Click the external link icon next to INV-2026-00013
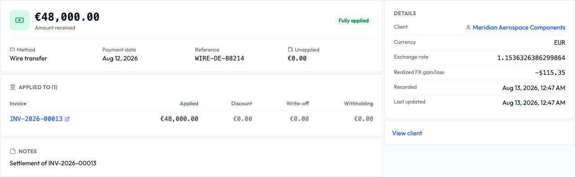575x177 pixels. 67,119
